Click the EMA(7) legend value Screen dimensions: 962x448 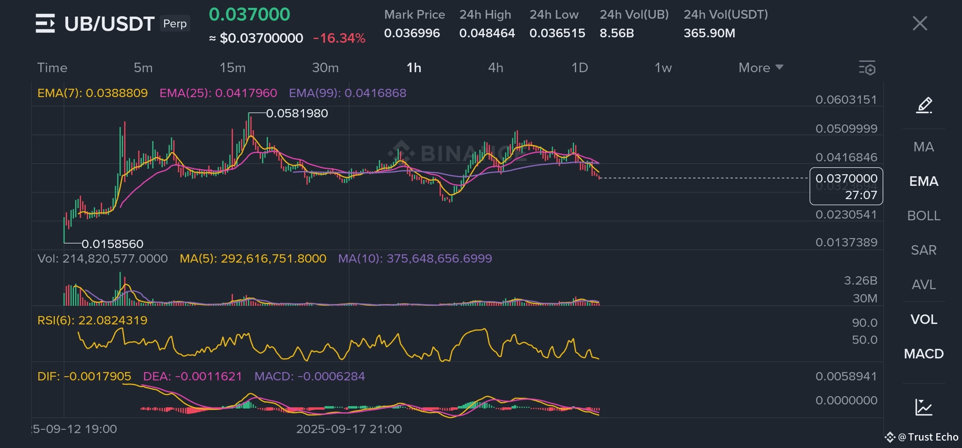click(x=93, y=93)
